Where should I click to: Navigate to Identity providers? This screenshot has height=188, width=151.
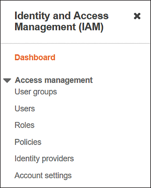(44, 159)
